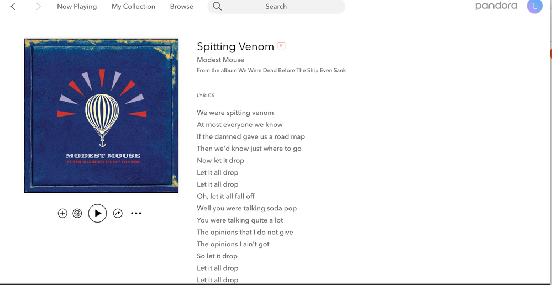
Task: Click the lyric line 'We were spitting venom'
Action: [235, 113]
